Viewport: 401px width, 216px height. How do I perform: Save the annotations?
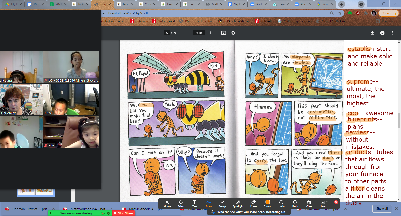pos(323,204)
